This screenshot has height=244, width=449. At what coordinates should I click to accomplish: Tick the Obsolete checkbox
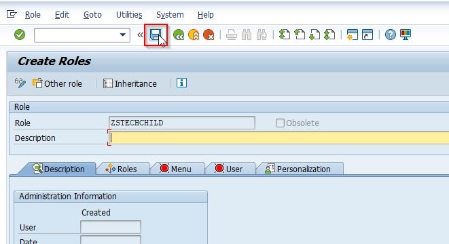(x=280, y=123)
